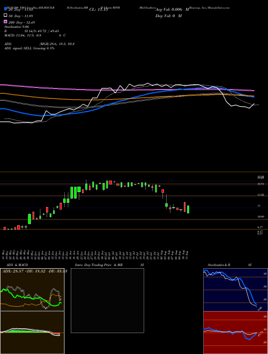Click the 'ADX: 28.57 +DY: 18.52' header text
The image size is (268, 354).
coord(24,271)
